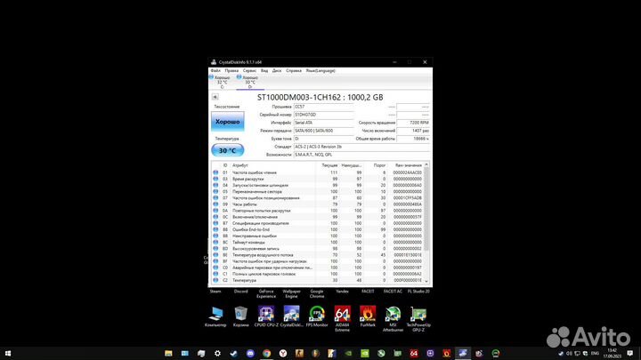
Task: Select row 0C Включения/отключения
Action: pyautogui.click(x=317, y=217)
